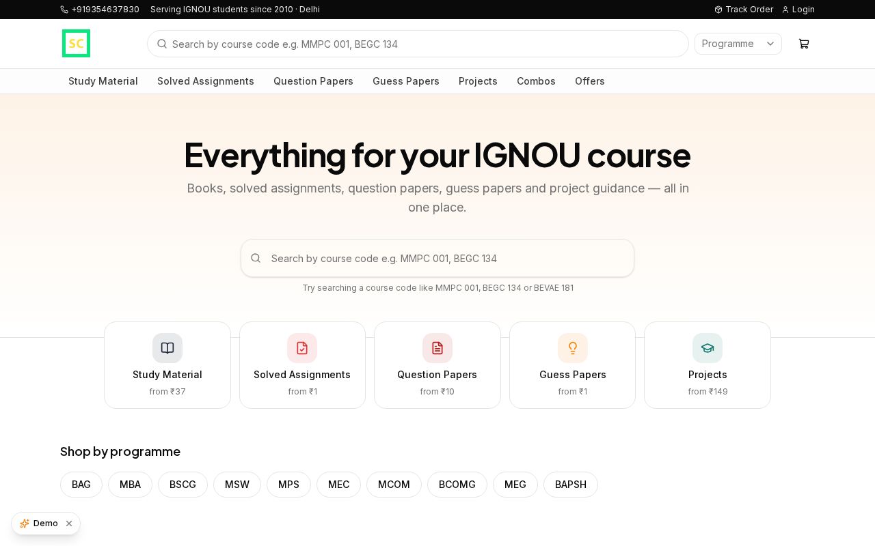View Offers in navigation bar

point(590,81)
